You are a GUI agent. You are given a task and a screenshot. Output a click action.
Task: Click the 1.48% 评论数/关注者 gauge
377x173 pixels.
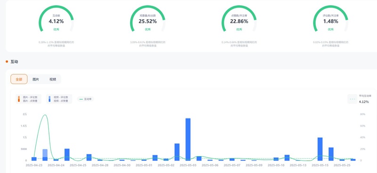tap(331, 19)
